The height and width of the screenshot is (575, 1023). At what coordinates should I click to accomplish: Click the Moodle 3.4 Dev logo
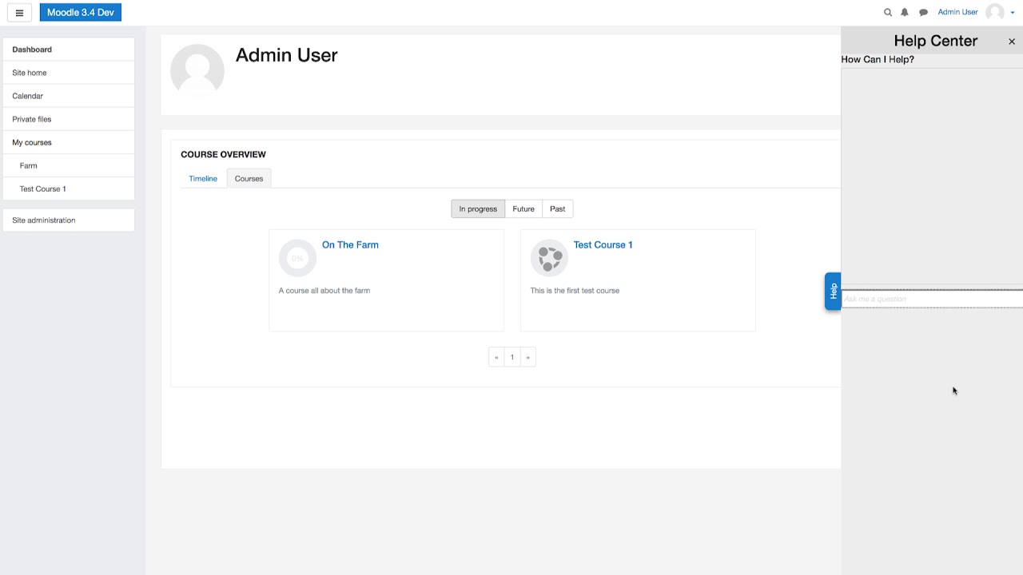point(80,12)
